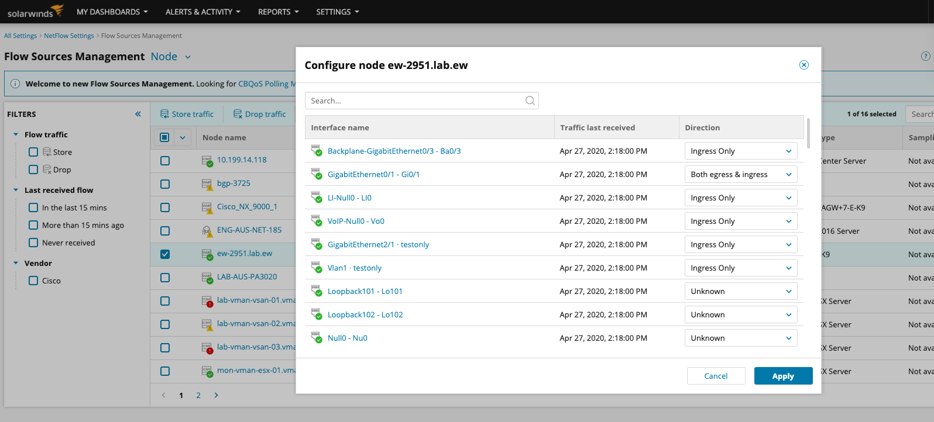934x422 pixels.
Task: Click the Vlan1 interface status icon
Action: click(317, 267)
